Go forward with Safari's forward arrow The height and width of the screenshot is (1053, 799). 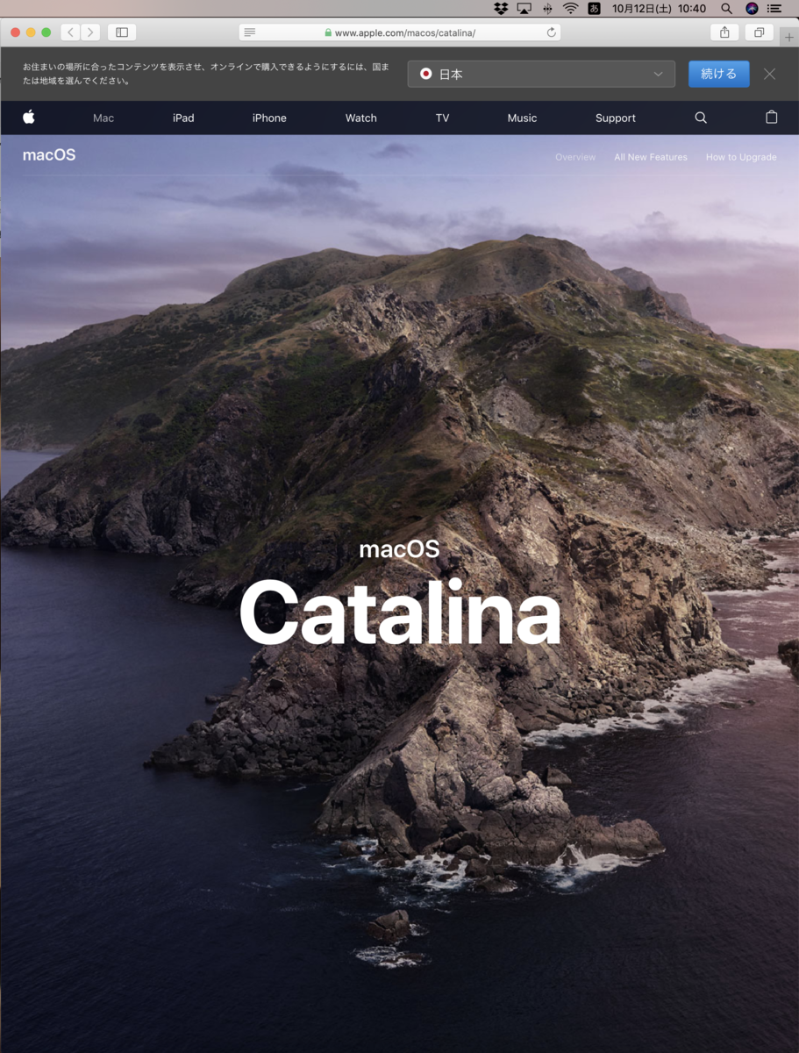tap(90, 32)
